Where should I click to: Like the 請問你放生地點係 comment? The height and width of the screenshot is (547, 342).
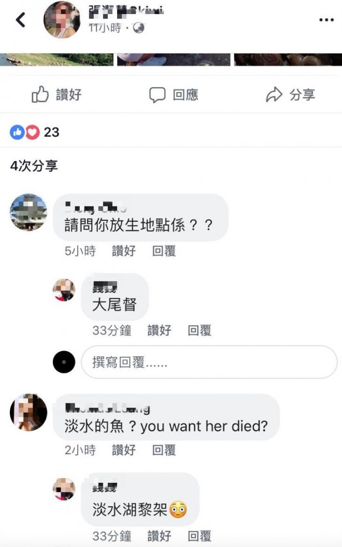tap(124, 251)
